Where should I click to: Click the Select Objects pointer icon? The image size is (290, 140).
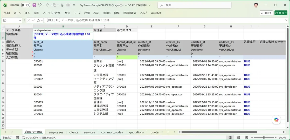(62, 5)
